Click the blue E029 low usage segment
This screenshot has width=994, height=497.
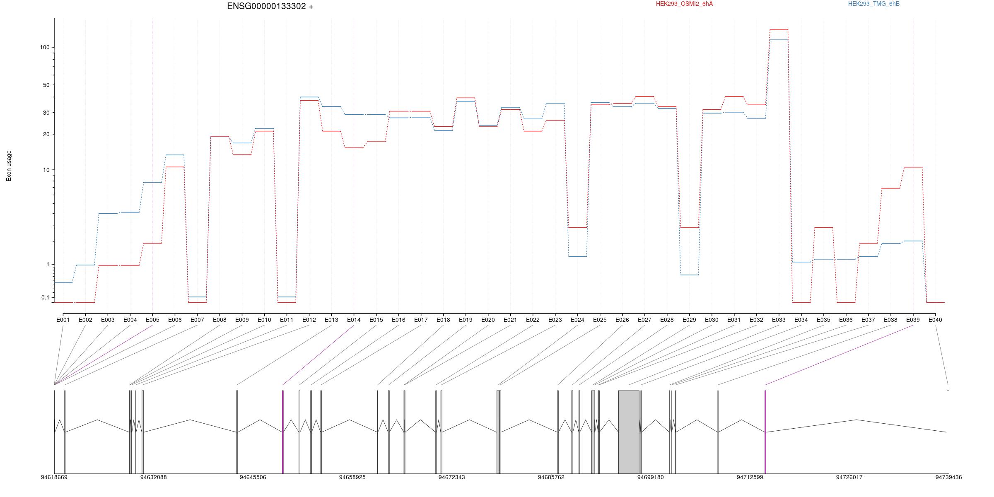689,275
